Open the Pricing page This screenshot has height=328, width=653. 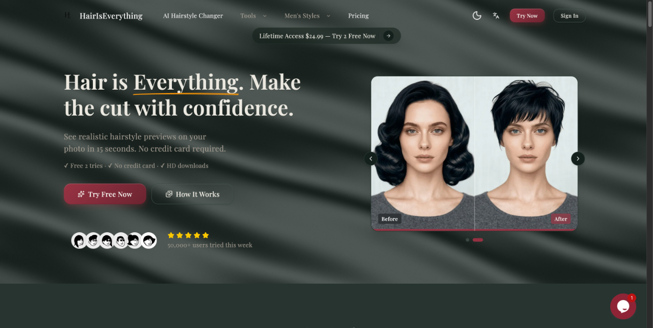click(358, 16)
